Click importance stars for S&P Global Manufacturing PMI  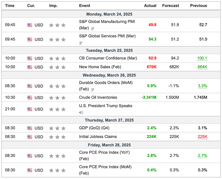click(57, 25)
